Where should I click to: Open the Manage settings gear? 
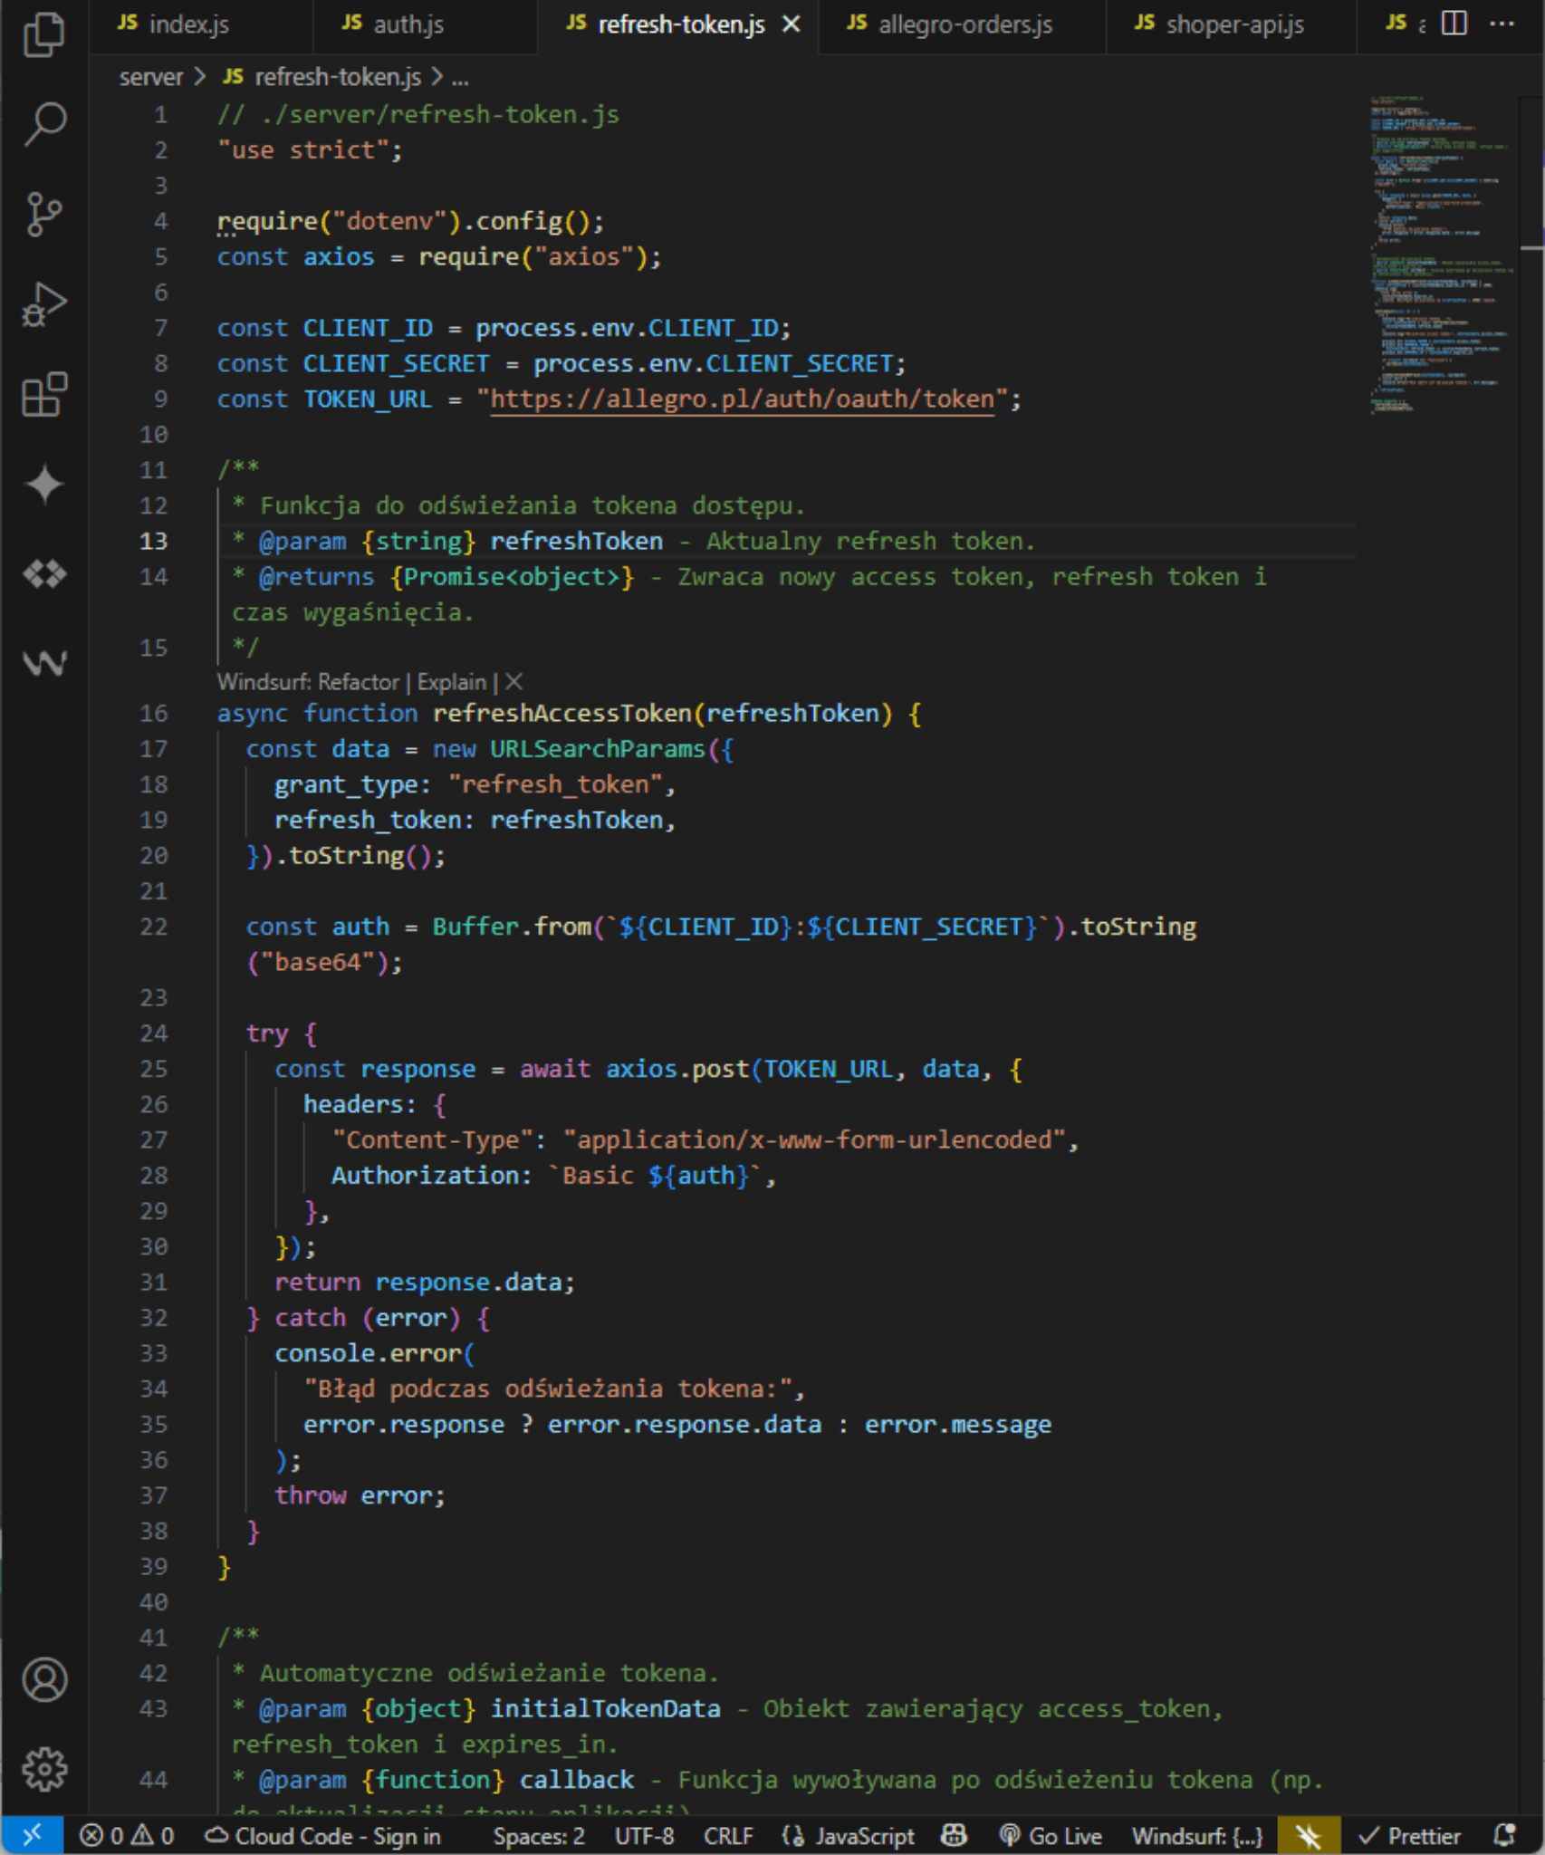44,1769
